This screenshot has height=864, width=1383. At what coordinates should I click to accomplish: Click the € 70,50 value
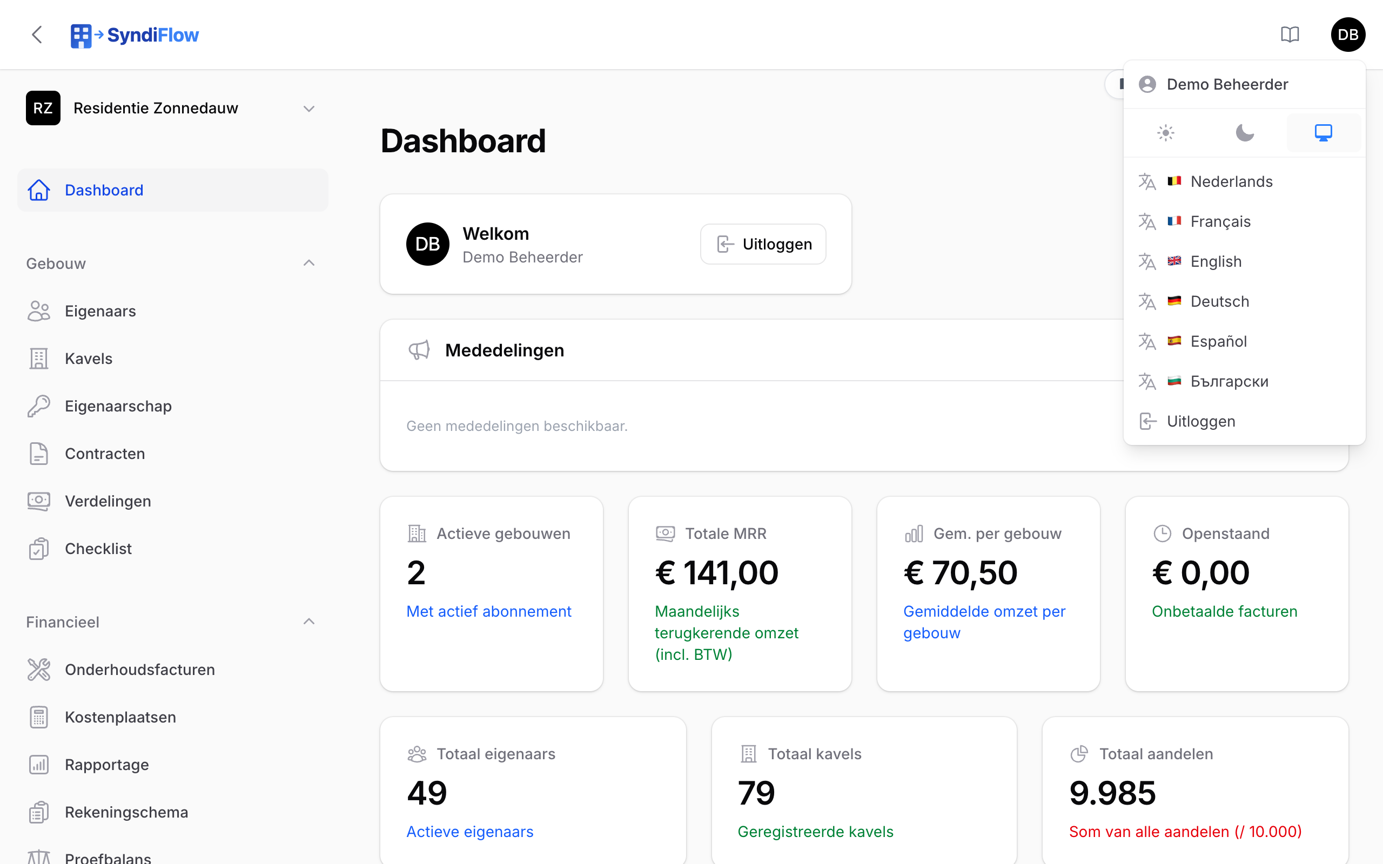coord(960,572)
